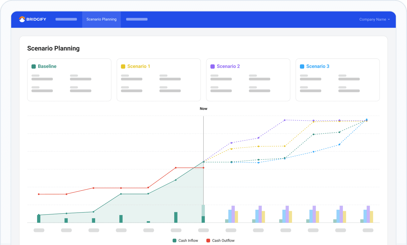Open the placeholder tab left of Scenario Planning

tap(66, 19)
